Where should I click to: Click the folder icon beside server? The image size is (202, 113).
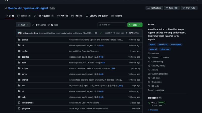click(x=19, y=74)
